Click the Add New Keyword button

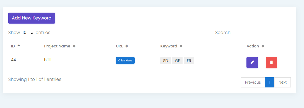point(32,18)
